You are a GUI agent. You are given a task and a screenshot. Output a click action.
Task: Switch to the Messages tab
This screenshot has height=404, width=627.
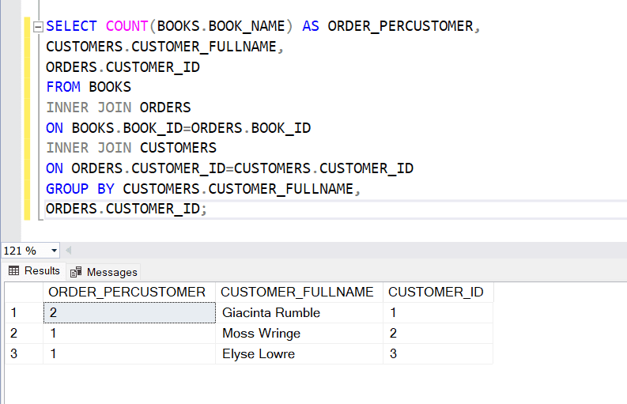[x=104, y=272]
